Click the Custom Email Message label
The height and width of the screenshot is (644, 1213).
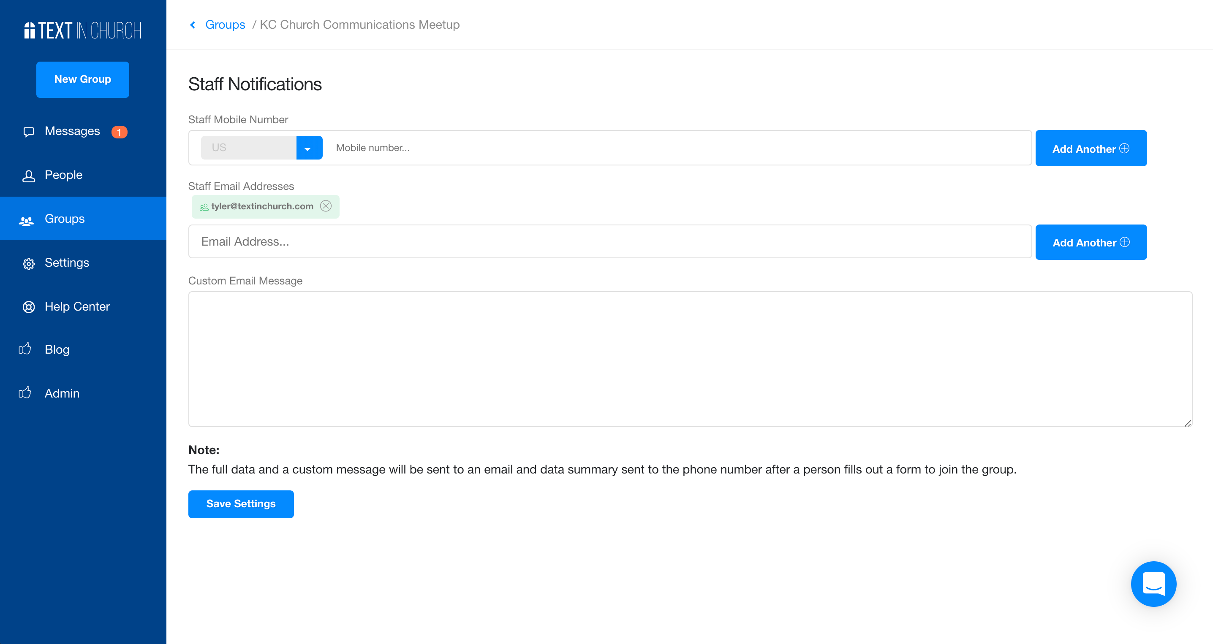tap(245, 281)
